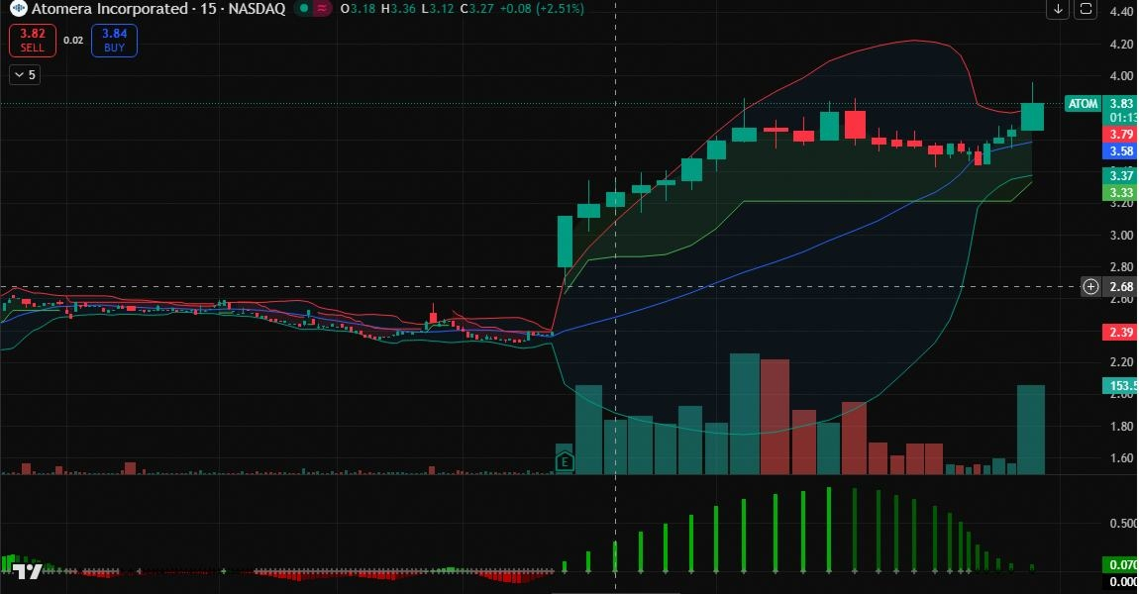Click the green 3.33 price scale label

click(1121, 192)
